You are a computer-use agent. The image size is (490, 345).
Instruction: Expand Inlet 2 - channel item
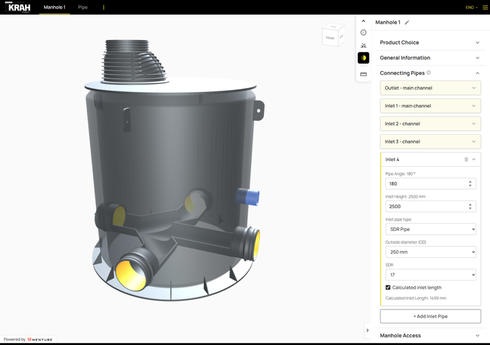coord(431,124)
